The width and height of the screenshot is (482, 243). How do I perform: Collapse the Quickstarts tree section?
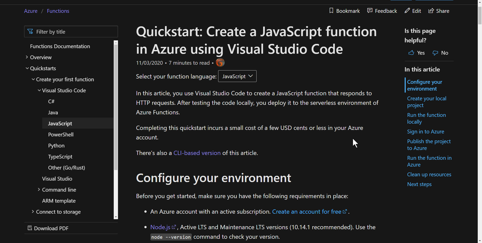27,68
